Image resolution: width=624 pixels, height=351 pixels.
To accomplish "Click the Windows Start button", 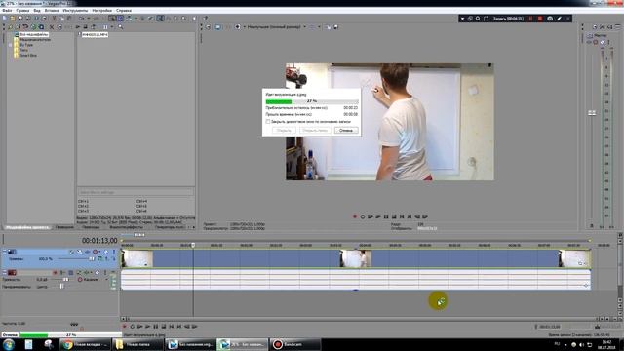I will pyautogui.click(x=9, y=344).
